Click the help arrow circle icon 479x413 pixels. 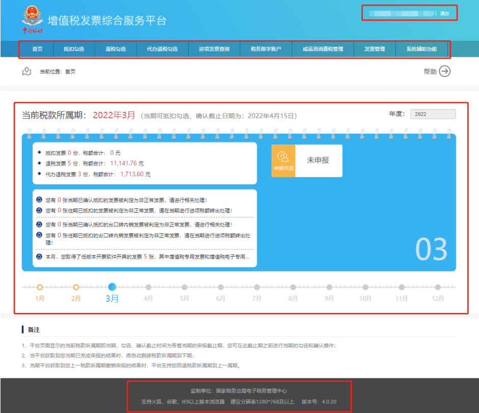[x=444, y=71]
